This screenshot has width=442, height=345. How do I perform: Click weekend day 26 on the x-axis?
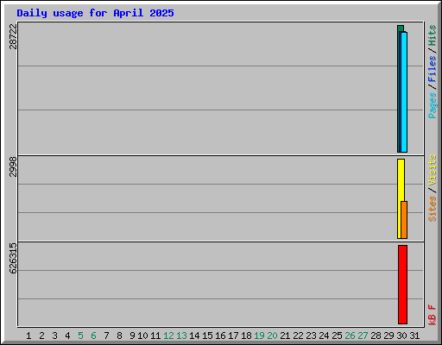pos(350,336)
